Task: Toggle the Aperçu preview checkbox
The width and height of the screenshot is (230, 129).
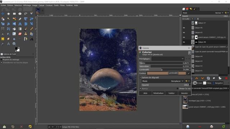Action: point(141,89)
